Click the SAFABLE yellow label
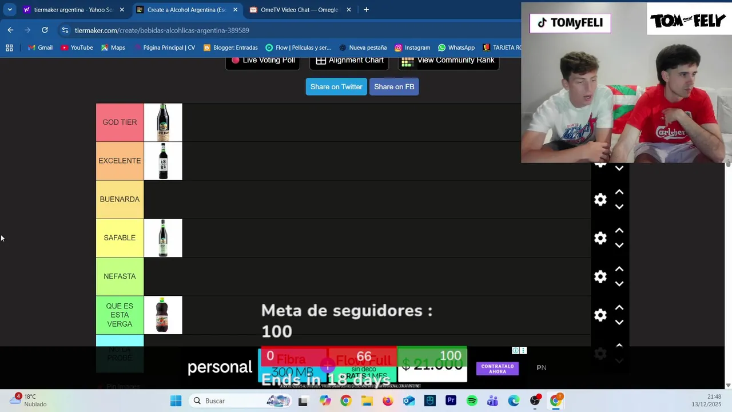732x412 pixels. click(120, 238)
